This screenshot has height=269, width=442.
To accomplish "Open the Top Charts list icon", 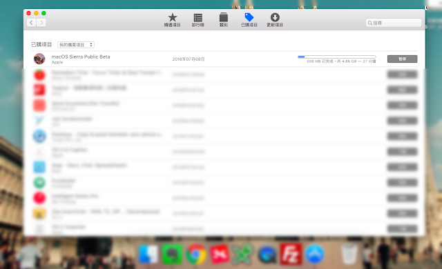I will click(x=198, y=20).
